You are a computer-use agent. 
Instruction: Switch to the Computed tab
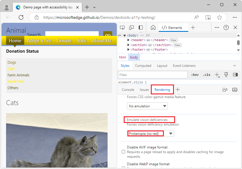coord(143,66)
